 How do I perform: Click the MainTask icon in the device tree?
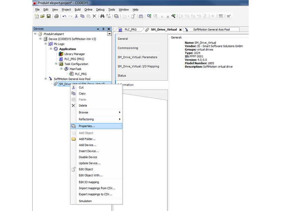66,69
